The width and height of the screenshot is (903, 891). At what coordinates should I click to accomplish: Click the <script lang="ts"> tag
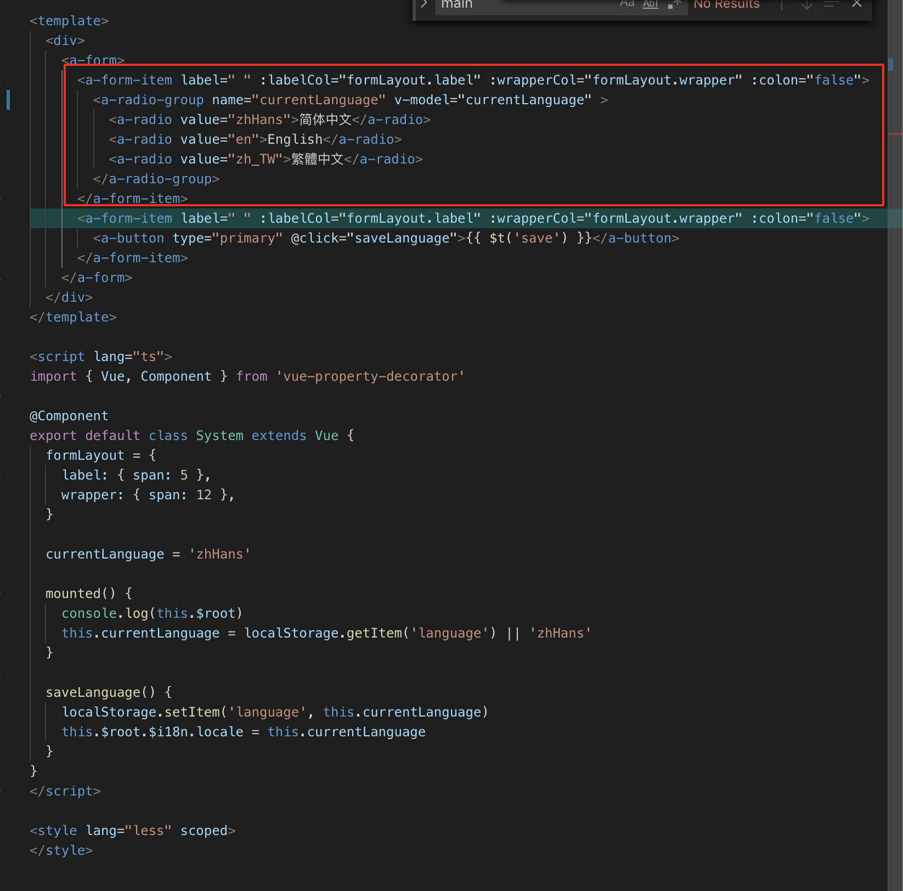(101, 357)
